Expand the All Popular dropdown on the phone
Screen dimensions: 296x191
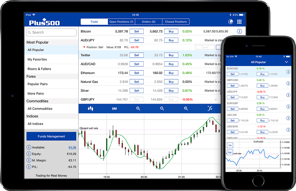(286, 62)
